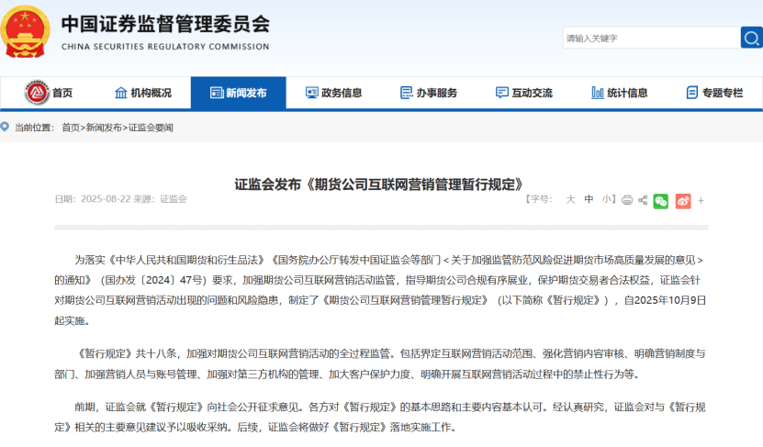The image size is (763, 447).
Task: Open the 首页 home tab
Action: [48, 93]
